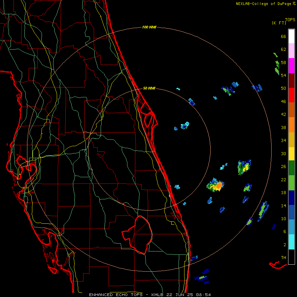Click legend value 6
297x297 pixels.
[285, 231]
